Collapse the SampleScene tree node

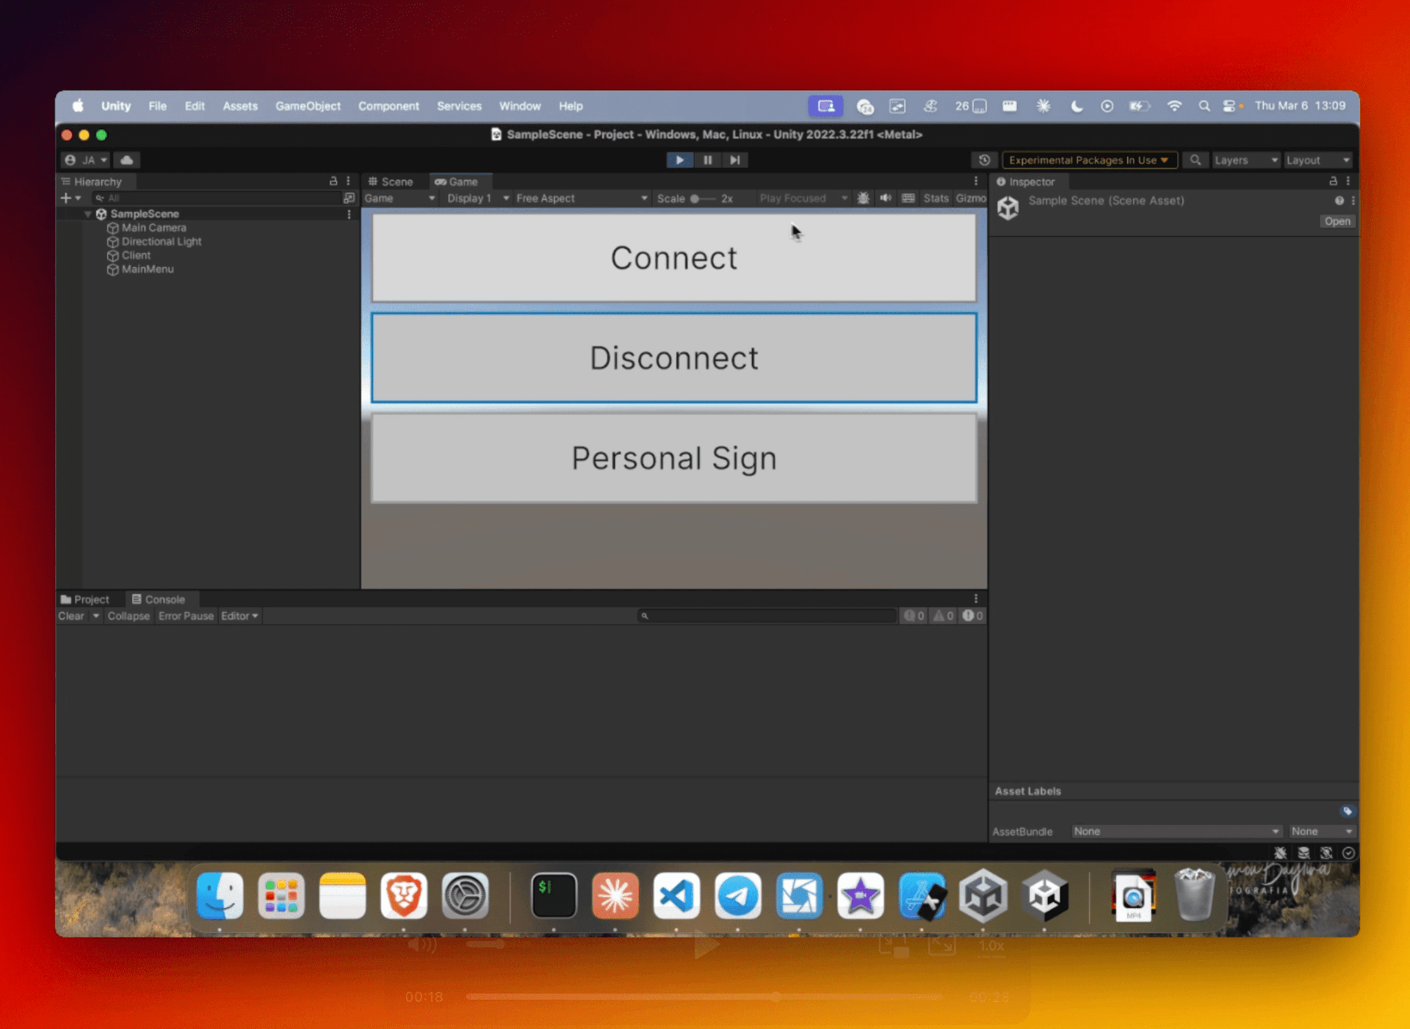pyautogui.click(x=87, y=214)
